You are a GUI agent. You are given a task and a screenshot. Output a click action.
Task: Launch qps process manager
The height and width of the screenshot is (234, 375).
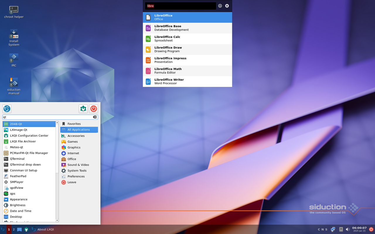tap(29, 194)
